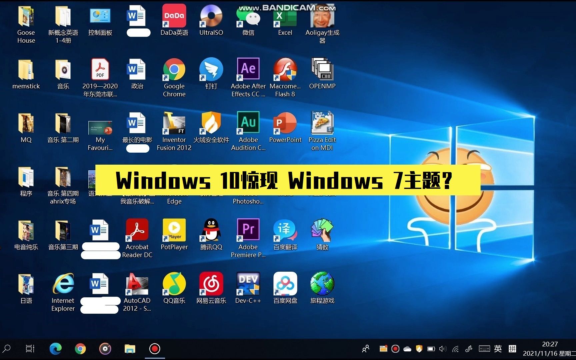The image size is (576, 360).
Task: Launch Microsoft Edge from the taskbar
Action: 55,349
